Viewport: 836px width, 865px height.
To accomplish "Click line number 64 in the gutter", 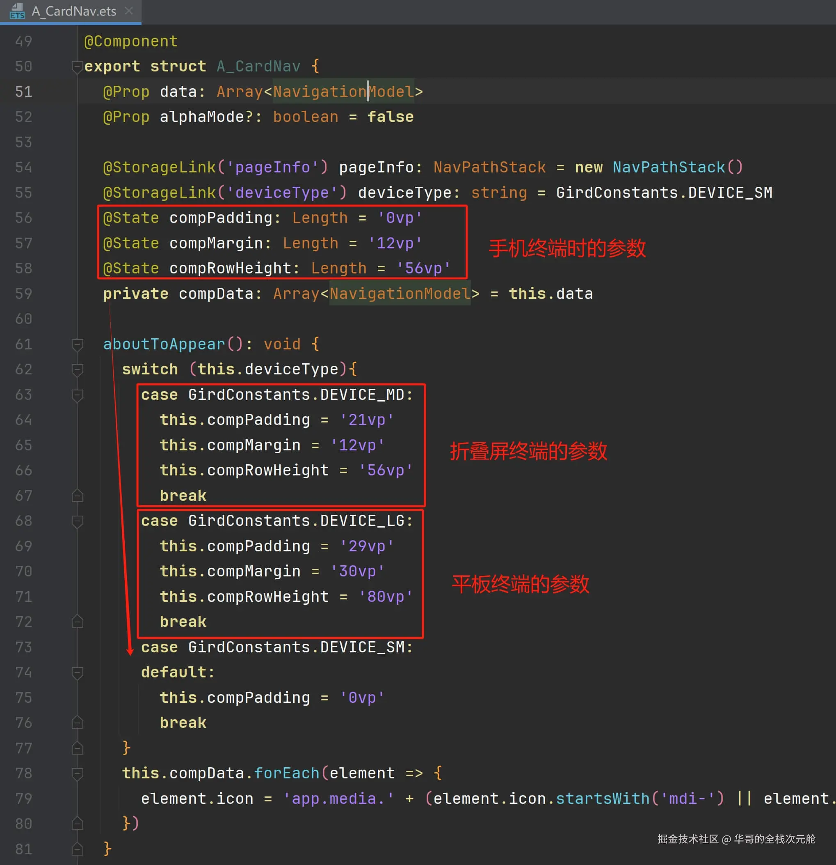I will [24, 420].
